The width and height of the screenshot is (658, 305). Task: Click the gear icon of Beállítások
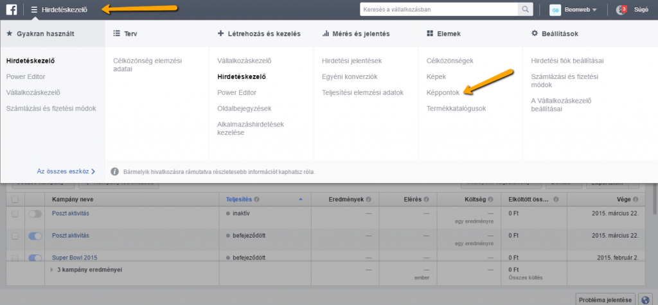pyautogui.click(x=534, y=33)
